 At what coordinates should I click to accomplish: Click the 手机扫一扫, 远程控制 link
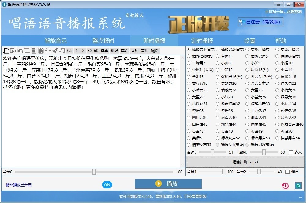pos(283,12)
